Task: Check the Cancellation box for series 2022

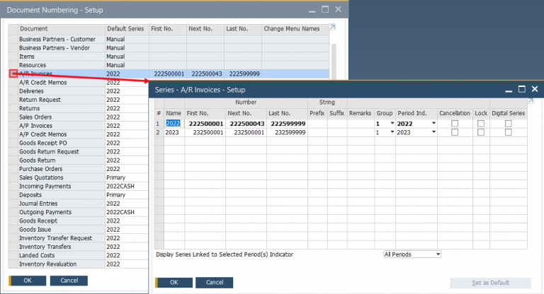Action: pyautogui.click(x=455, y=123)
